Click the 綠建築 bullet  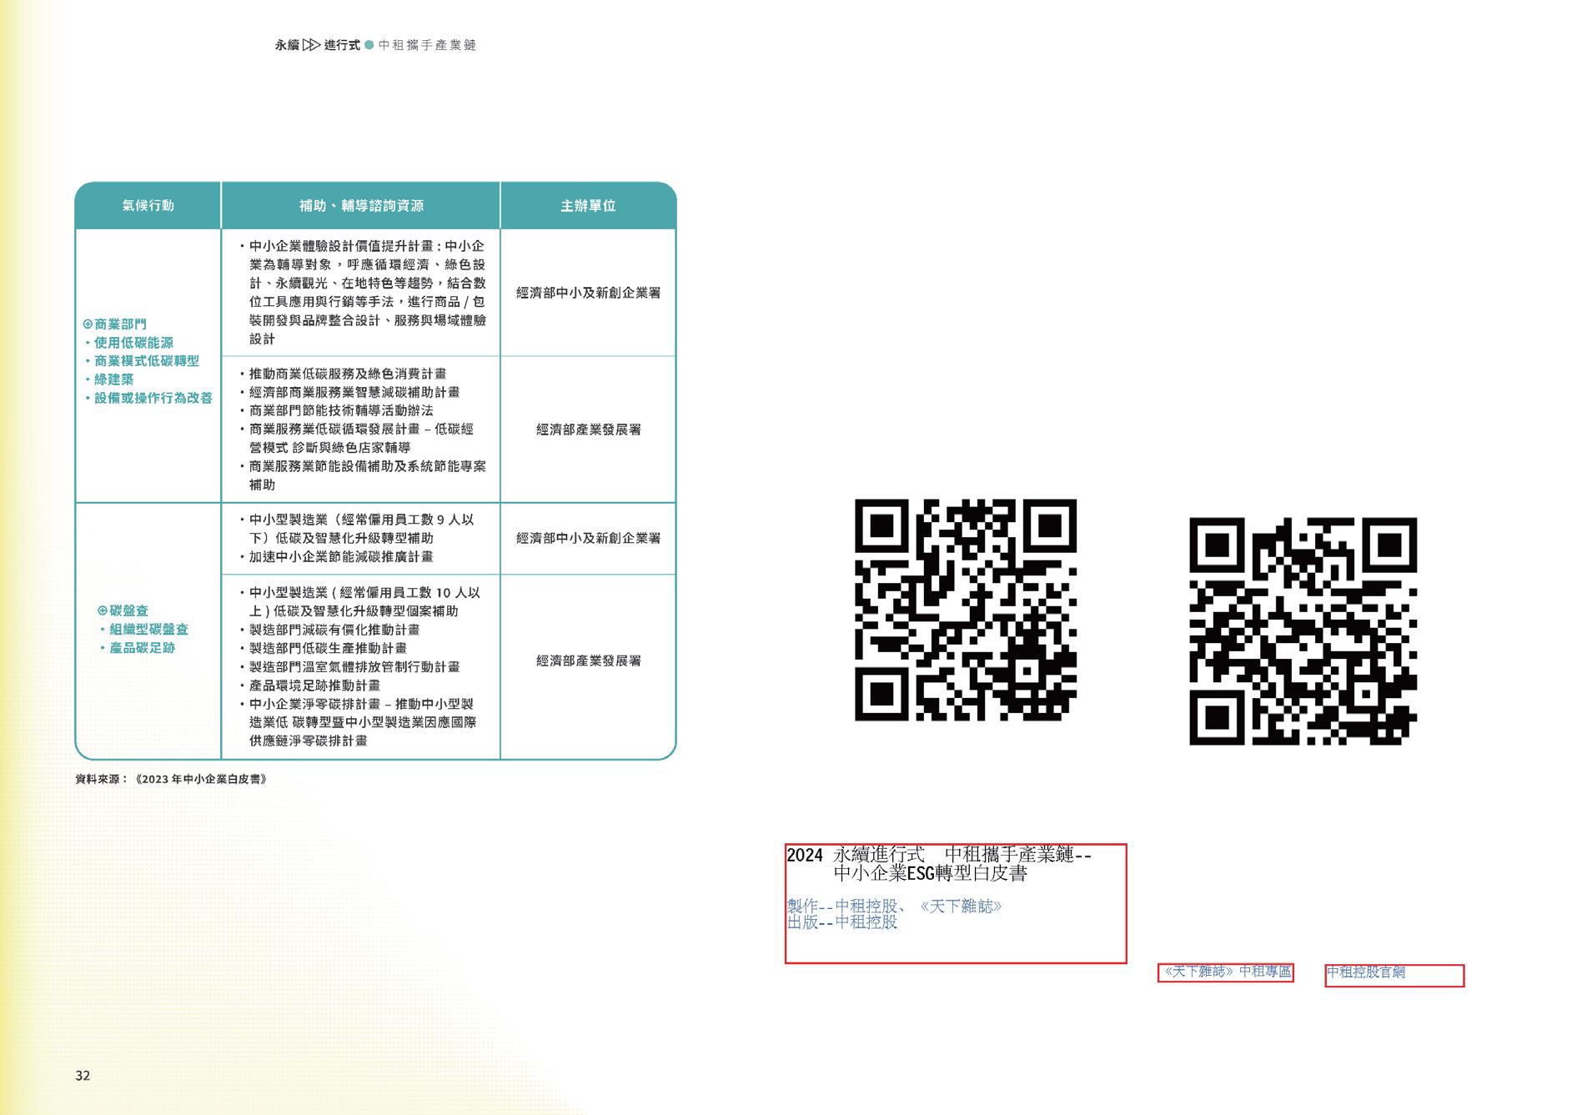coord(109,379)
